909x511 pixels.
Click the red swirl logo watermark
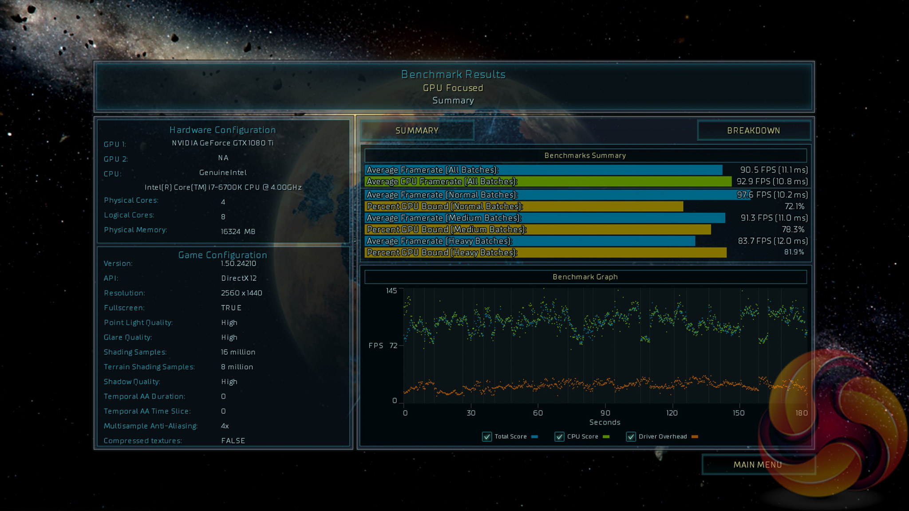[x=834, y=421]
